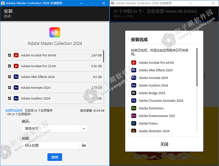This screenshot has height=166, width=219.
Task: Close the left installer window
Action: click(104, 3)
